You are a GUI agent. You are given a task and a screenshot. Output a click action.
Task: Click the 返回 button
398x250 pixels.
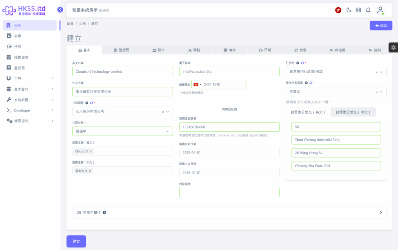pos(381,25)
